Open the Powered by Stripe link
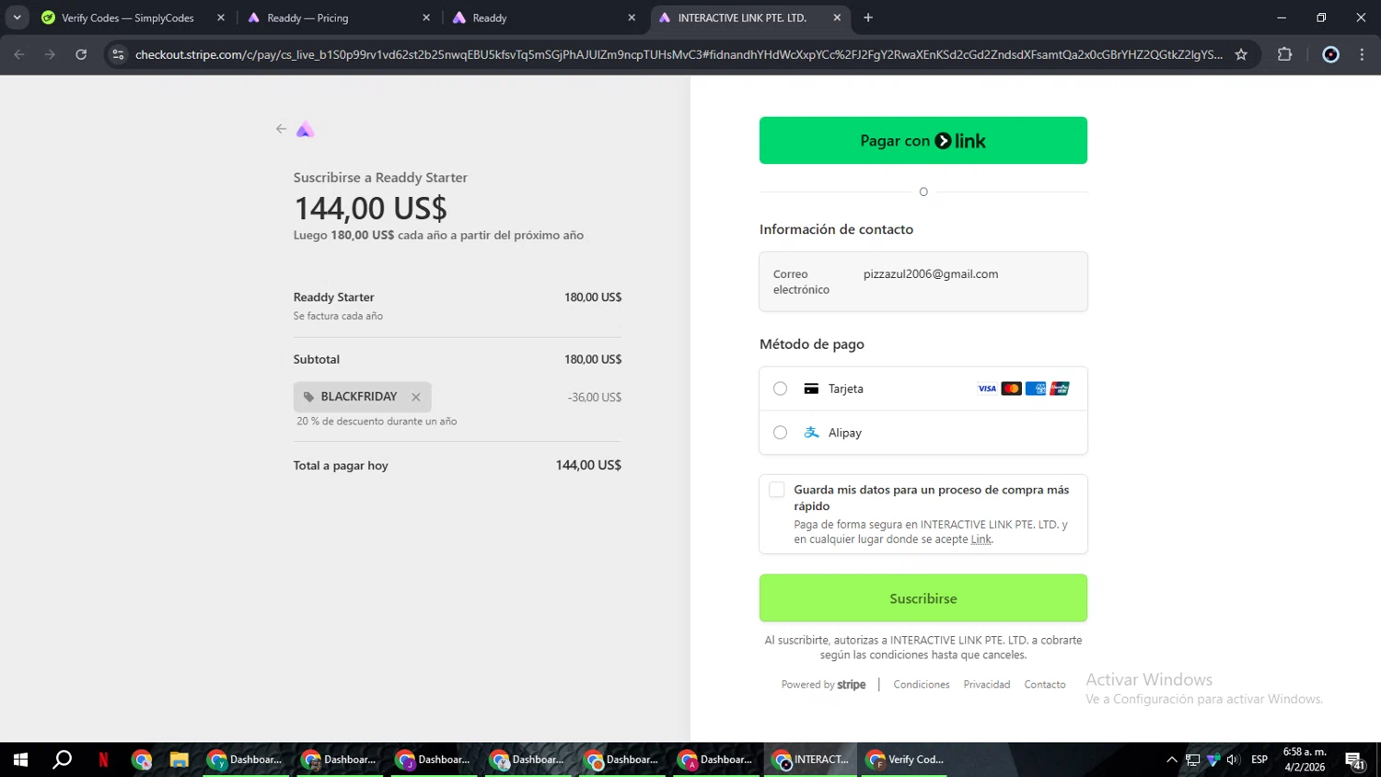Viewport: 1381px width, 777px height. [x=823, y=685]
